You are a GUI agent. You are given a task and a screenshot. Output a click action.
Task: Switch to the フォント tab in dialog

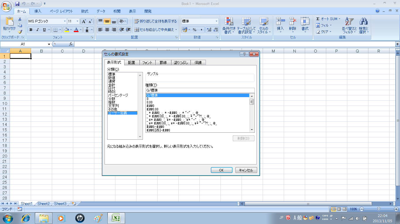(147, 63)
